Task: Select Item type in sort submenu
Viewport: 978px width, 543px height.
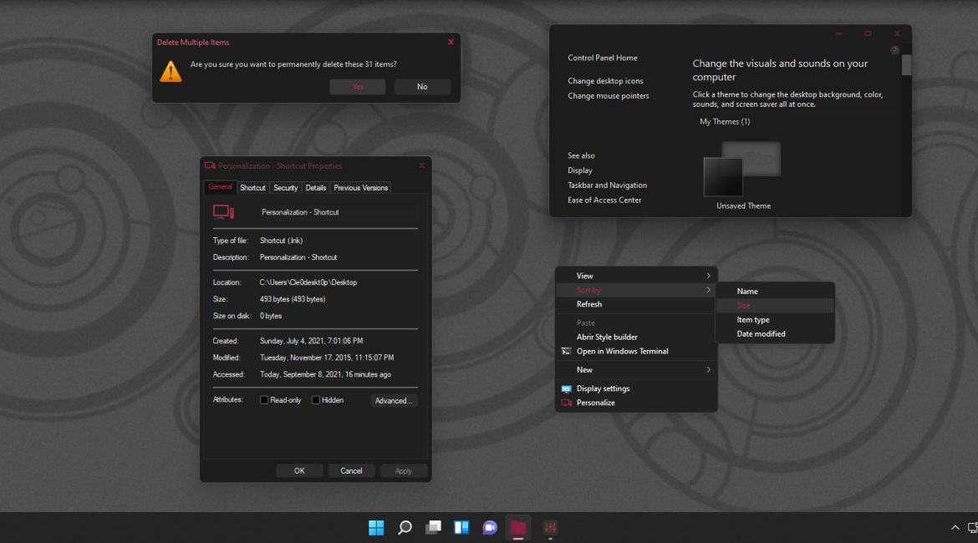Action: (x=753, y=320)
